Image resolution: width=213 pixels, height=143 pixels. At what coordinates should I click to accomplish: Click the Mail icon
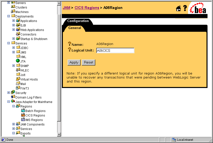coord(18,83)
